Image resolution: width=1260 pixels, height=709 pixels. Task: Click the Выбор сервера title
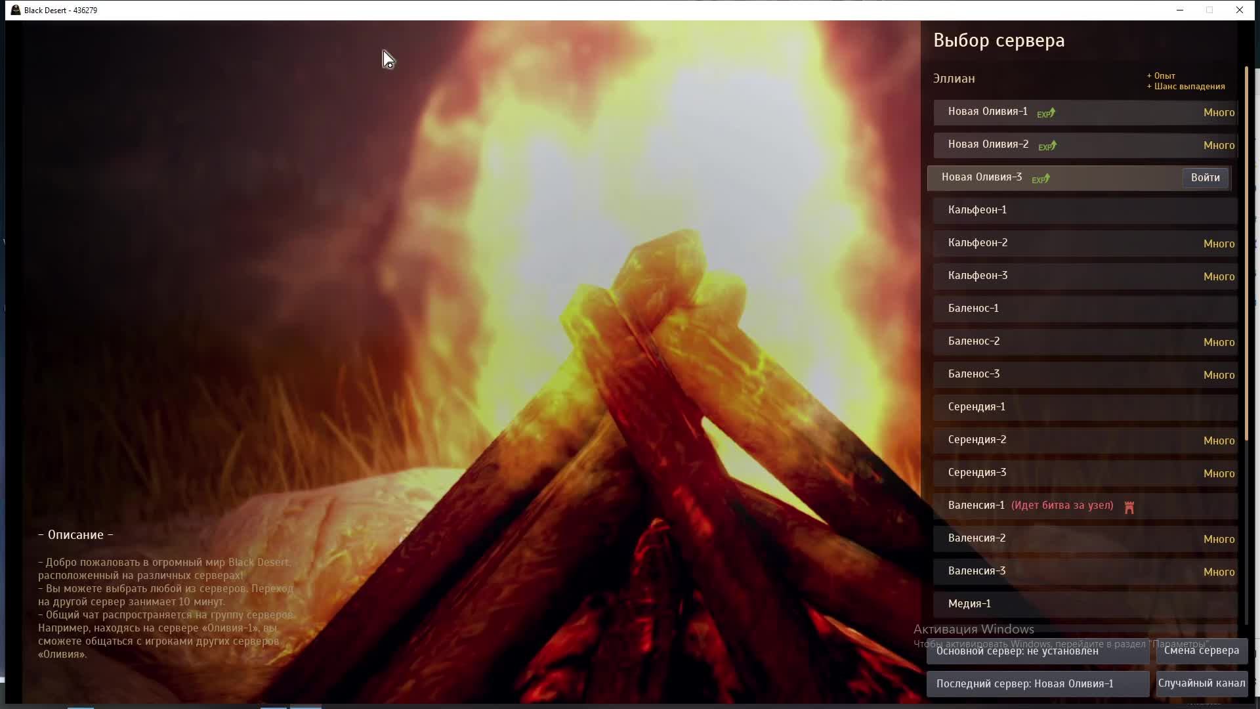point(999,41)
